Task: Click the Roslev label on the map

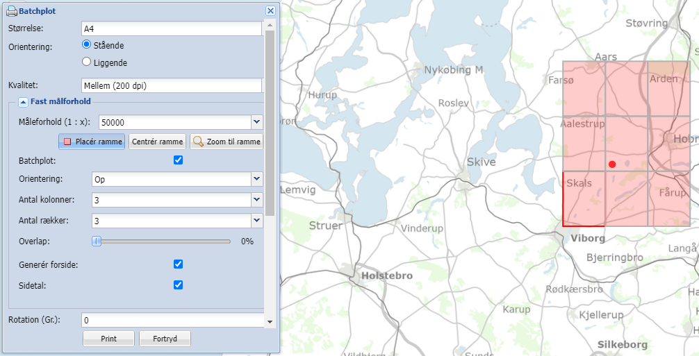Action: tap(454, 103)
